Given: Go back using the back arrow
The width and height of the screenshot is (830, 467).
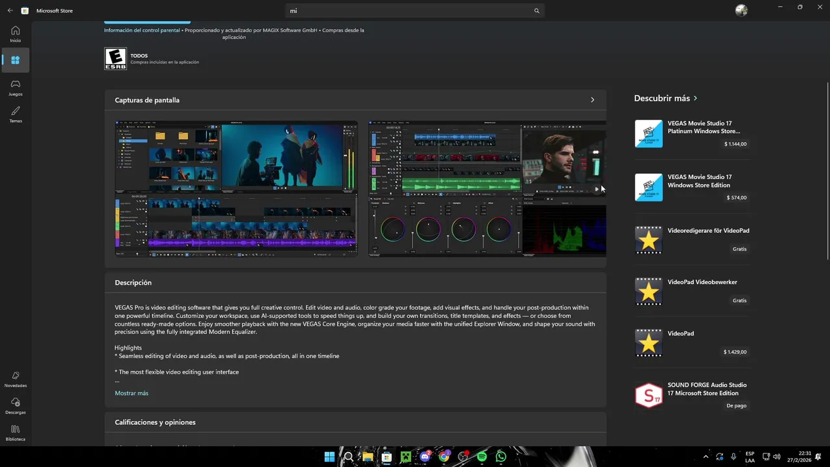Looking at the screenshot, I should coord(10,10).
